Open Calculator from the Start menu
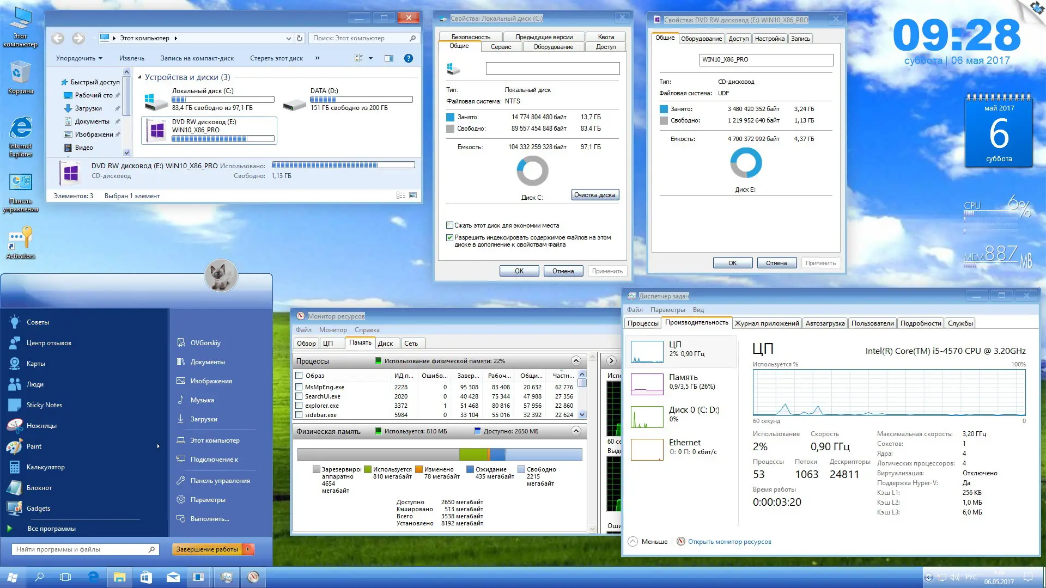Image resolution: width=1046 pixels, height=588 pixels. (45, 467)
